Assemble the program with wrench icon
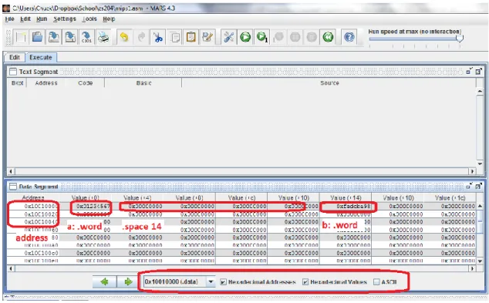489x303 pixels. [x=228, y=38]
